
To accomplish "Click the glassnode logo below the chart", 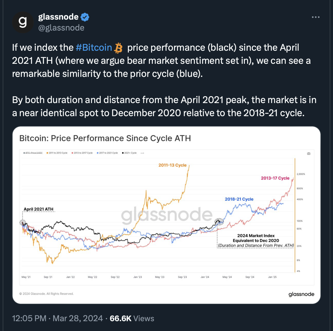I will tap(301, 294).
